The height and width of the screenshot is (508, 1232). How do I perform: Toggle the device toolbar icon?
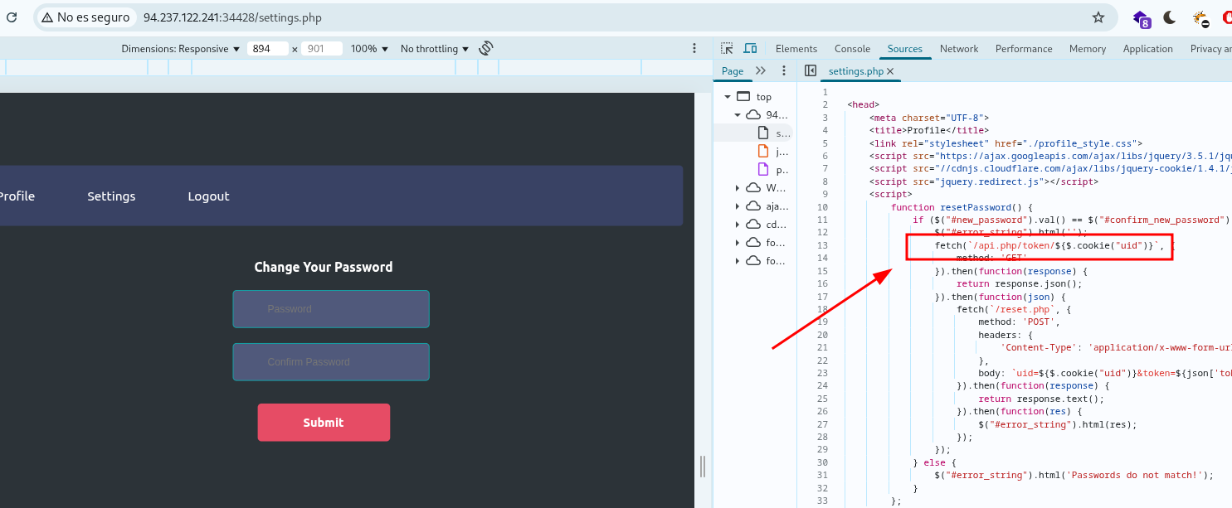click(x=750, y=49)
